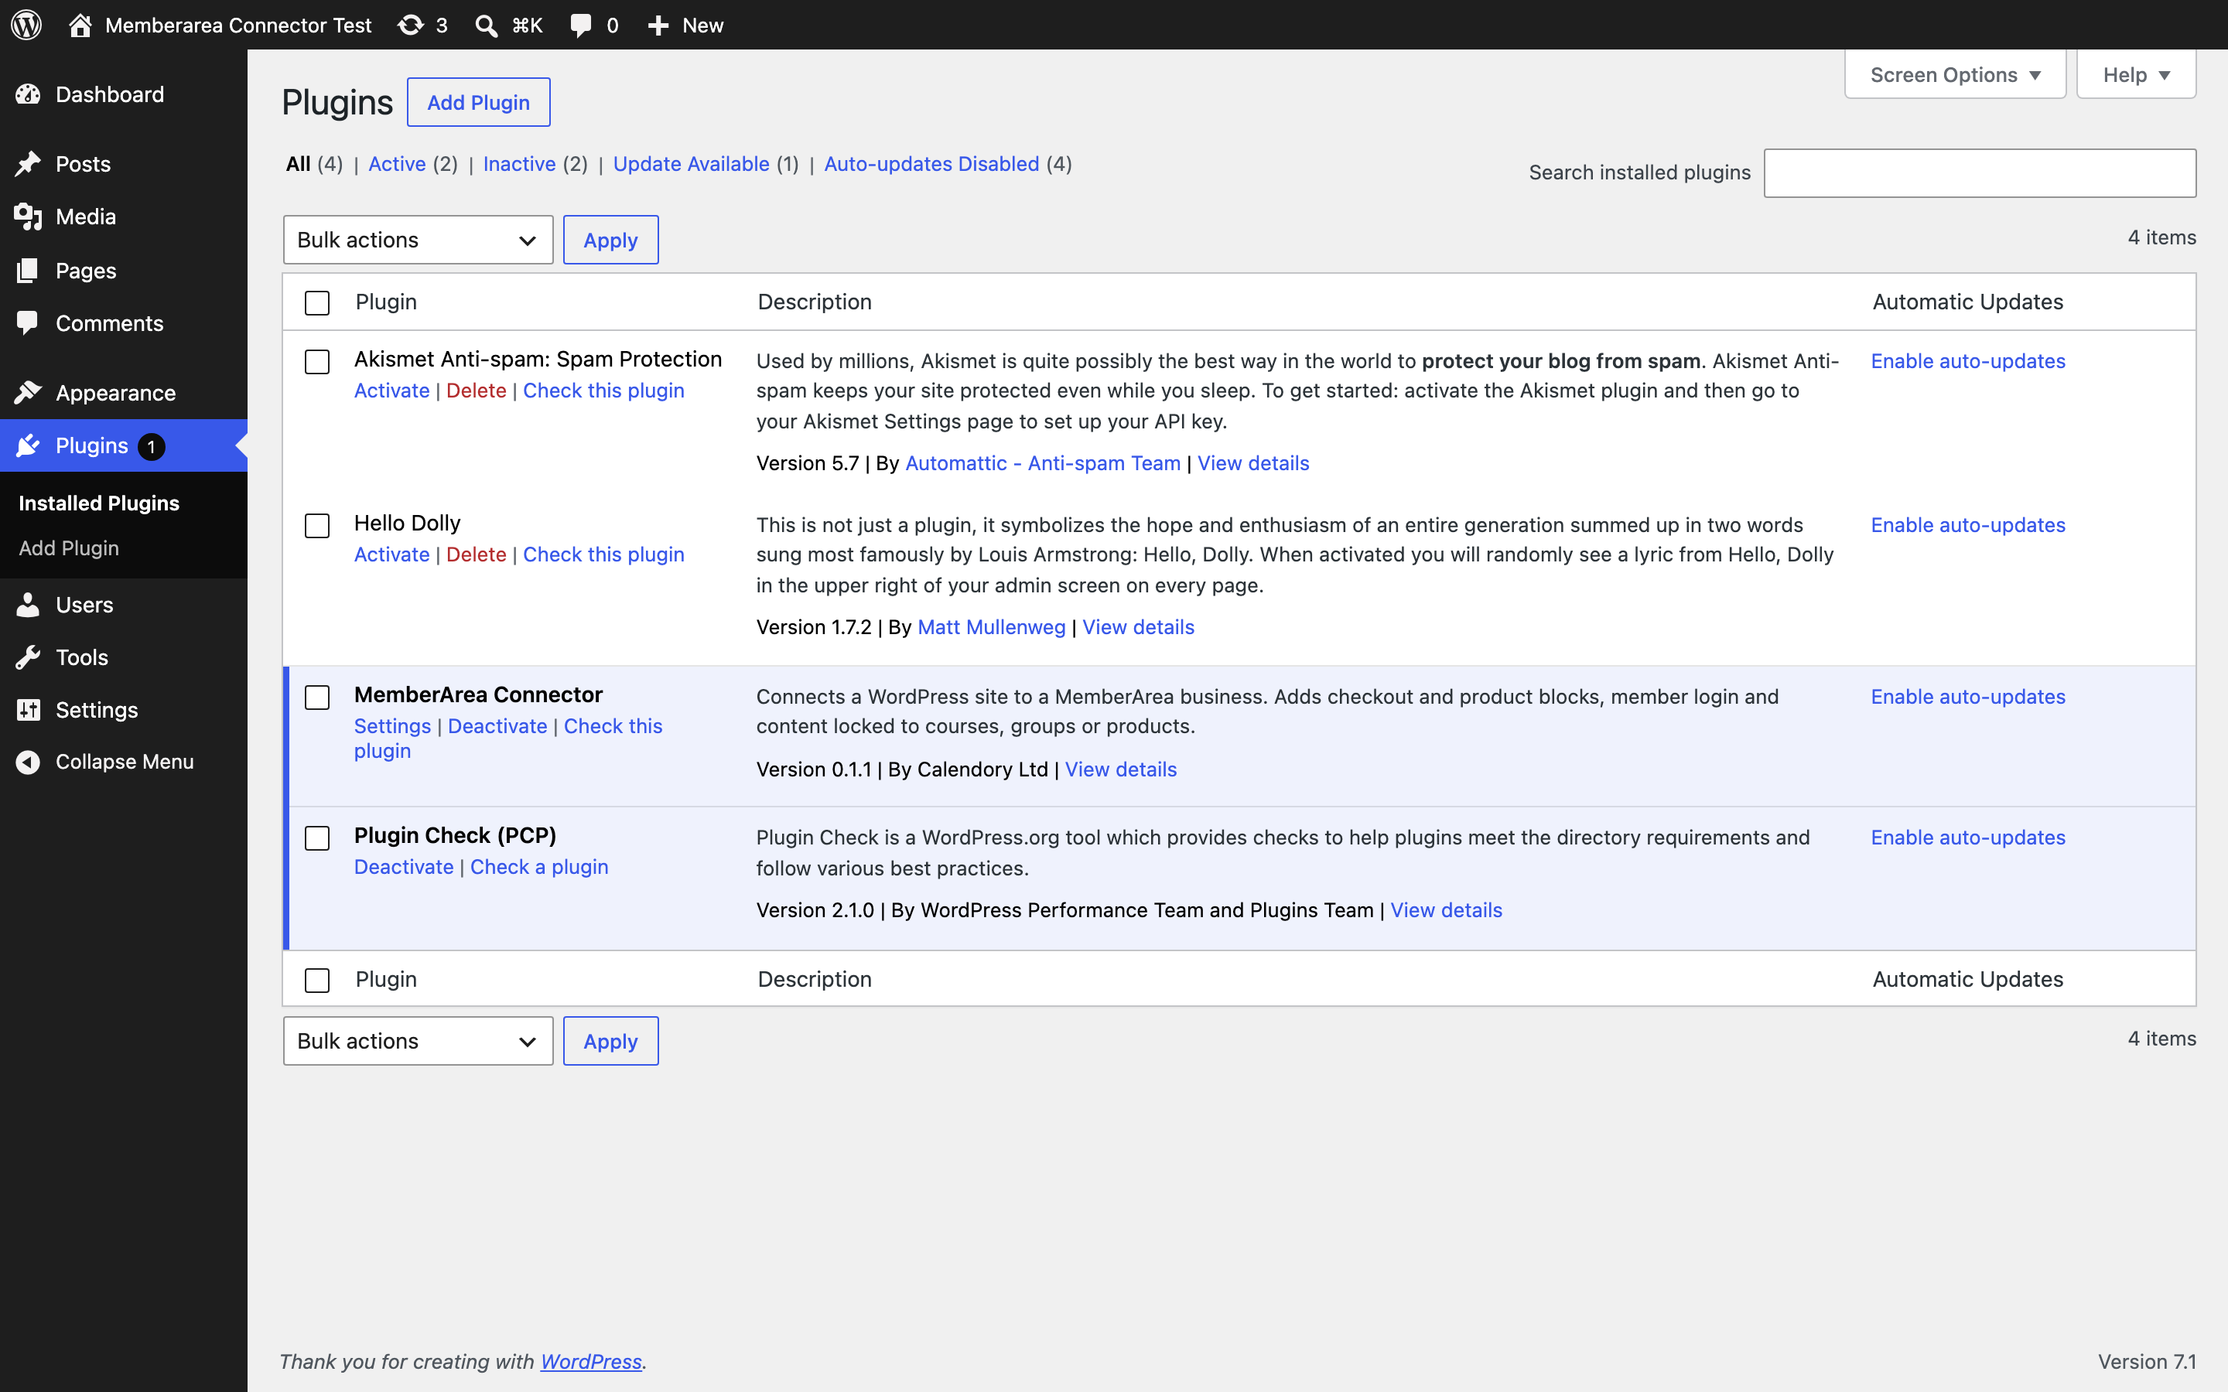Click the Posts pushpin icon

pos(28,164)
